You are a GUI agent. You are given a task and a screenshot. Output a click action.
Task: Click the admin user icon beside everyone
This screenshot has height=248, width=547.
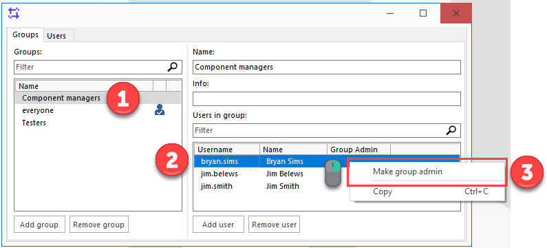tap(160, 110)
